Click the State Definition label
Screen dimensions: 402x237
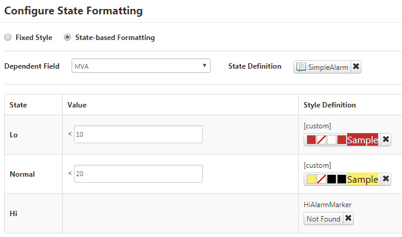pyautogui.click(x=255, y=66)
